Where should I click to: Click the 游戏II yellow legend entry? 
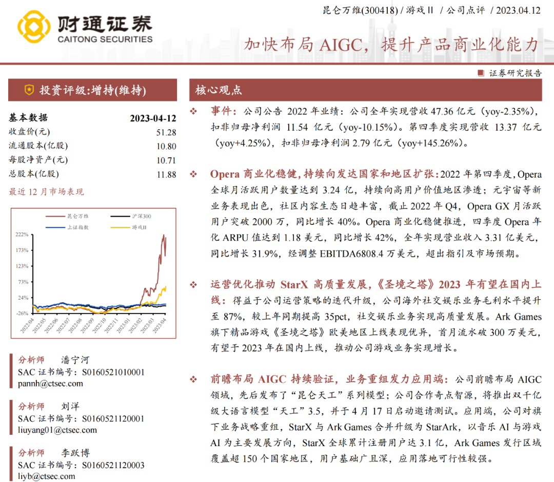[x=129, y=227]
